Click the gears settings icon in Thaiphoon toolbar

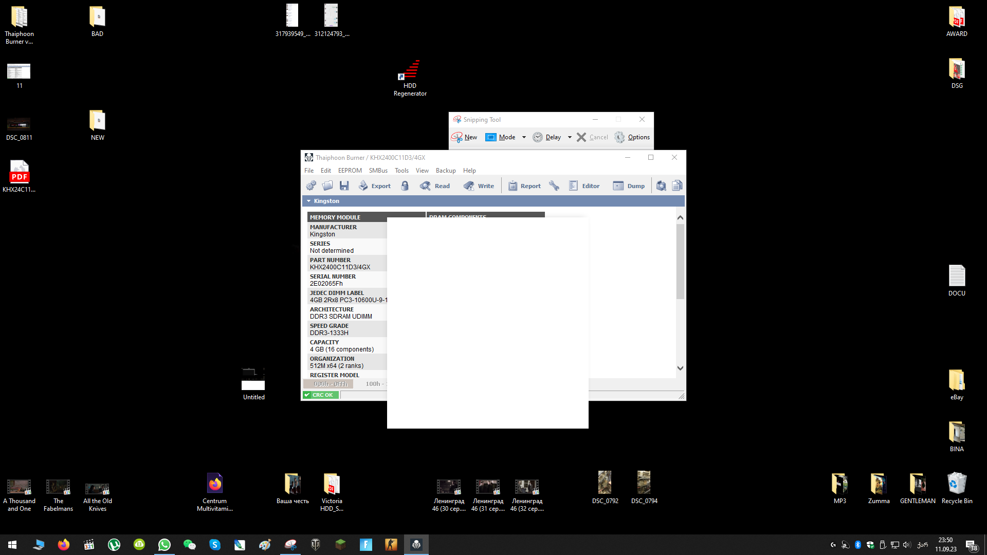coord(311,186)
